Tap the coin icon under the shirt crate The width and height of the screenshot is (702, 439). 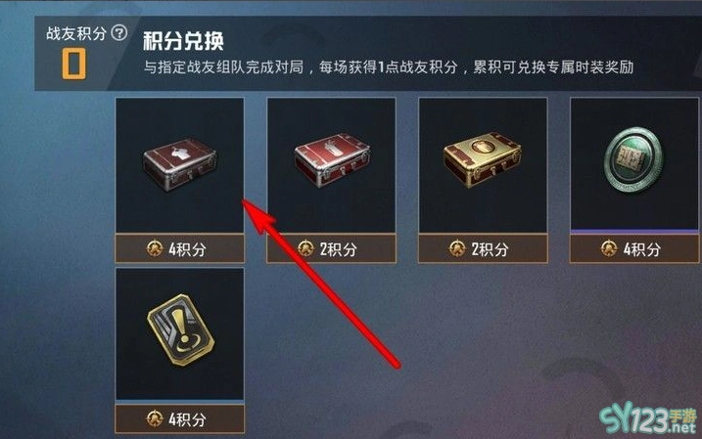155,248
